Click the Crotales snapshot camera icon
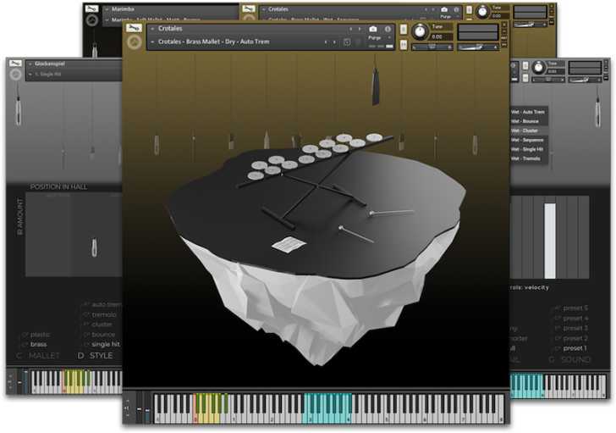616x433 pixels. [x=373, y=28]
